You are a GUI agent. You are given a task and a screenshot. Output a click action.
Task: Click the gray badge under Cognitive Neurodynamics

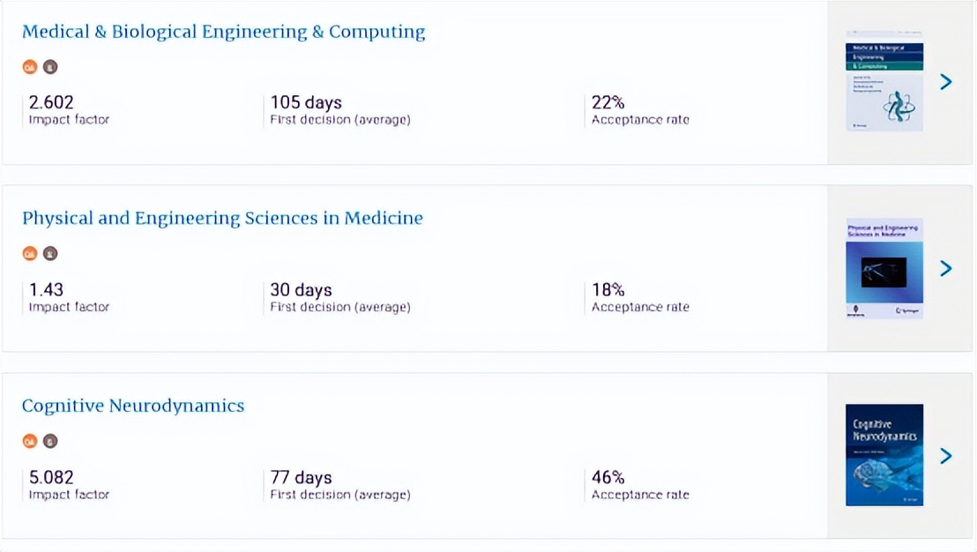pyautogui.click(x=50, y=441)
